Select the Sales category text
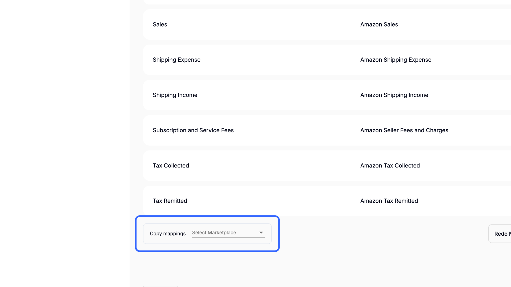This screenshot has width=511, height=287. pos(160,24)
